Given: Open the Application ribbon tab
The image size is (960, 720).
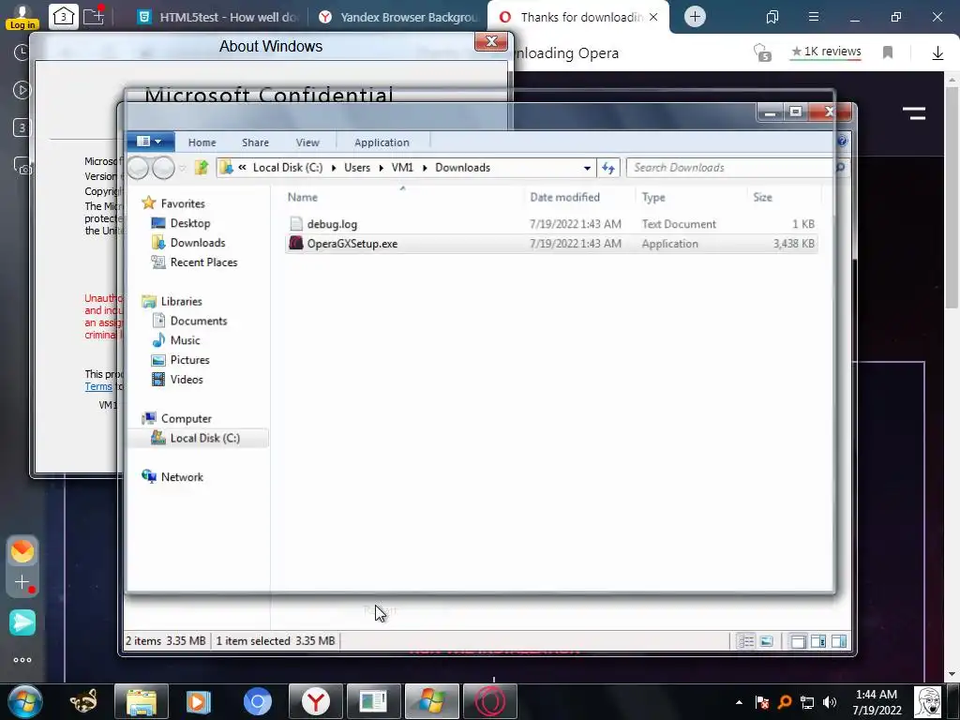Looking at the screenshot, I should pos(382,142).
